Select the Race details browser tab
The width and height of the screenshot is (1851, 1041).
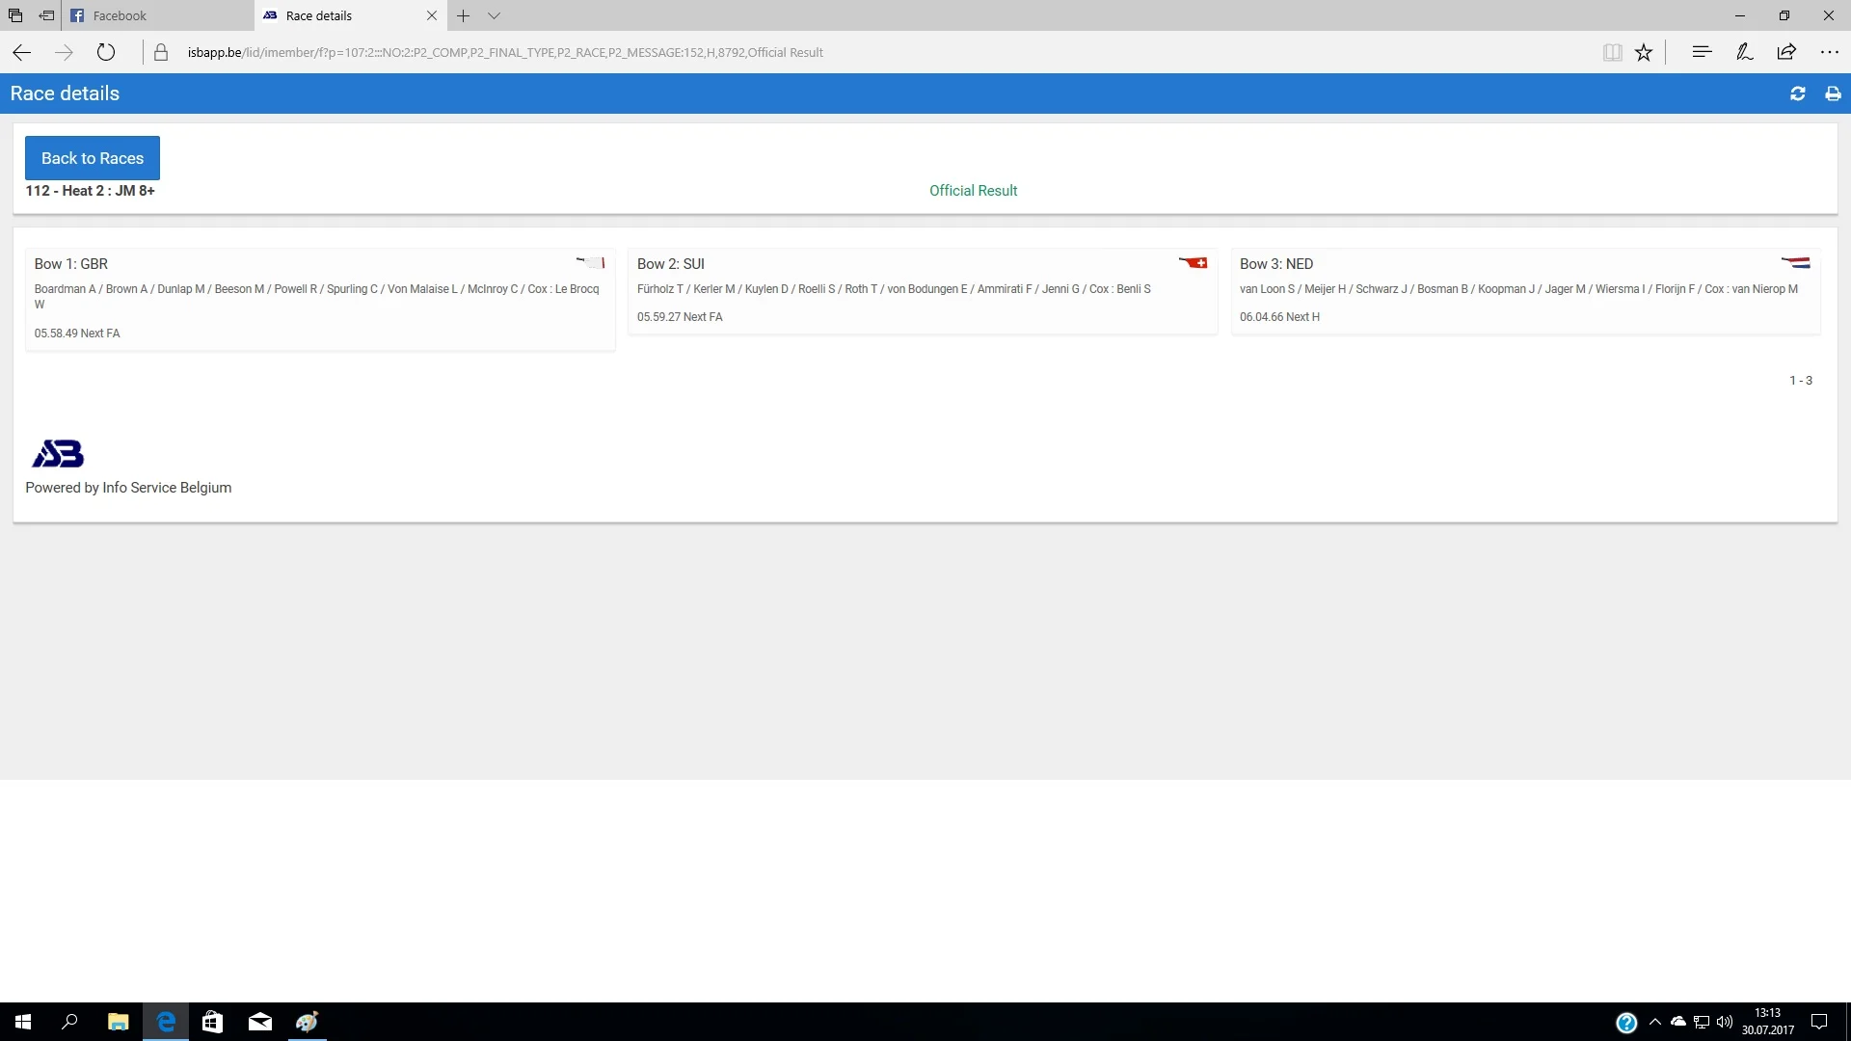click(319, 15)
